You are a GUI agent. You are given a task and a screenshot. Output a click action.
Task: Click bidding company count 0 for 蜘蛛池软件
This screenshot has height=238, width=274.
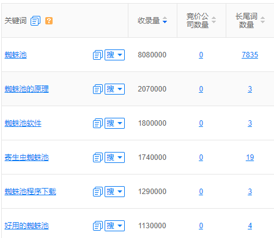(201, 123)
